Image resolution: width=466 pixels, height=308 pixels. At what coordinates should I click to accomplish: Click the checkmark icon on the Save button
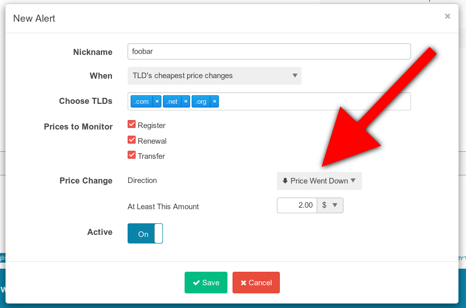pos(196,282)
